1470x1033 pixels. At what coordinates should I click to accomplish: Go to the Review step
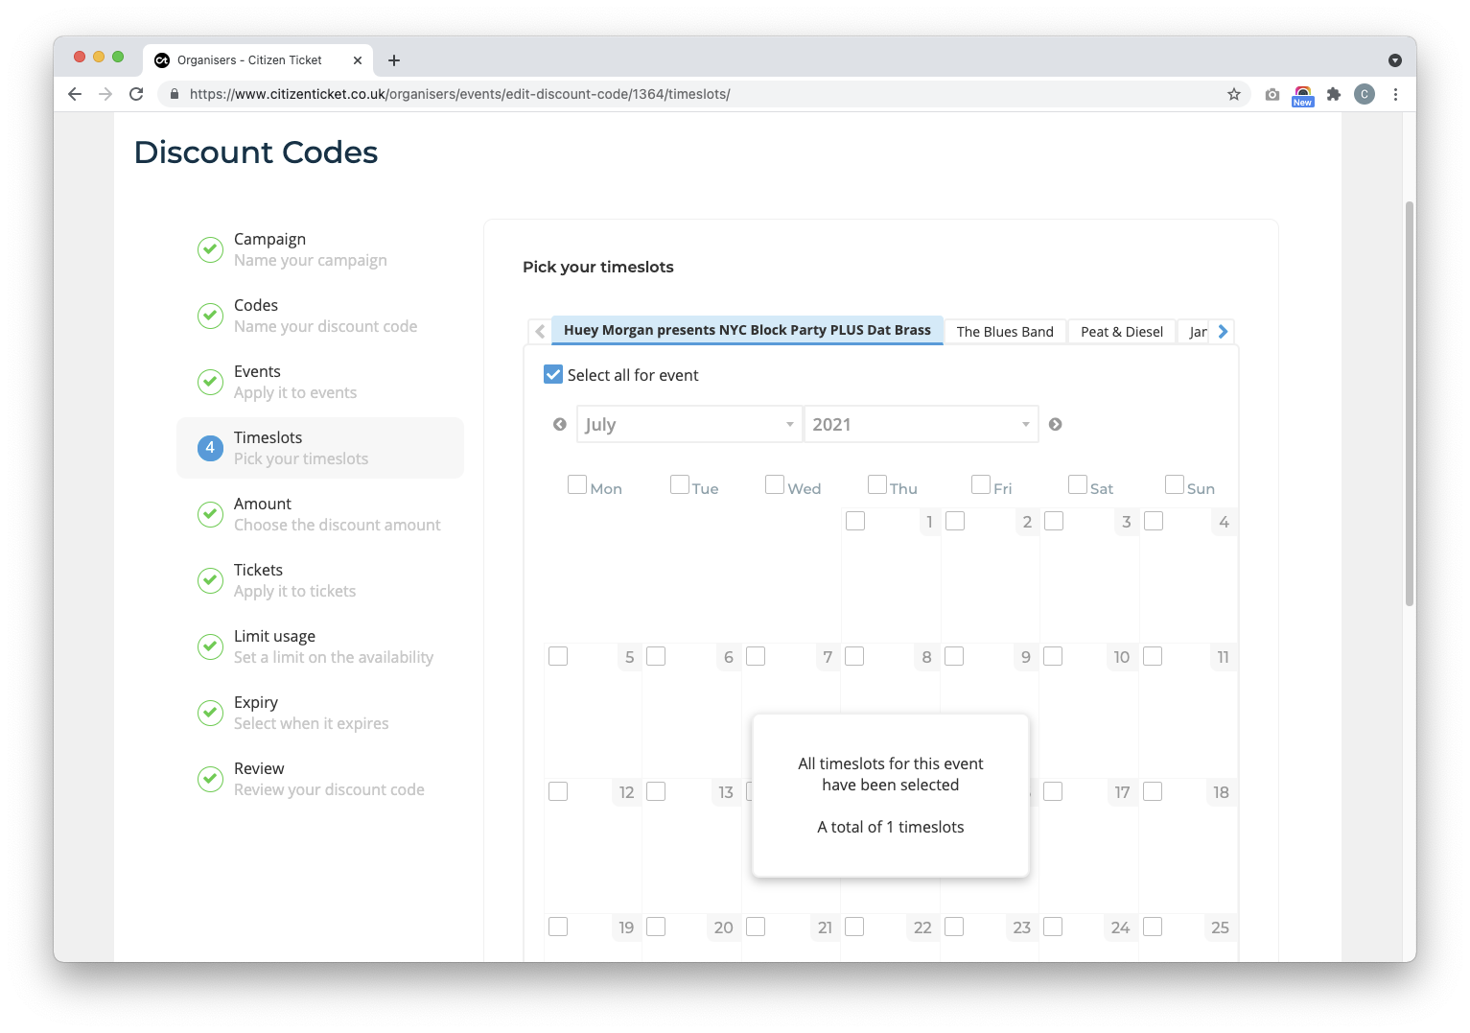(x=320, y=779)
